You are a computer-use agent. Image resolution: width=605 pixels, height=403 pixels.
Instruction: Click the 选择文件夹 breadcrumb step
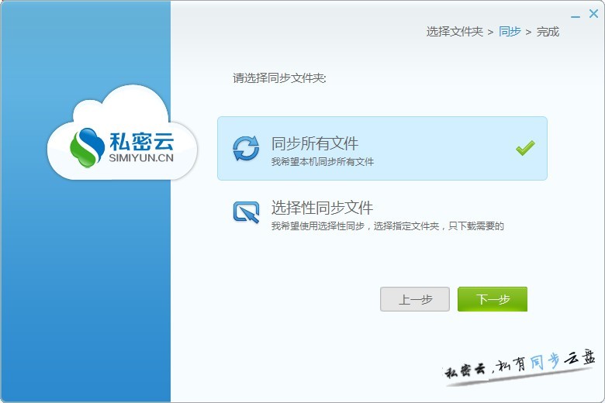(455, 32)
